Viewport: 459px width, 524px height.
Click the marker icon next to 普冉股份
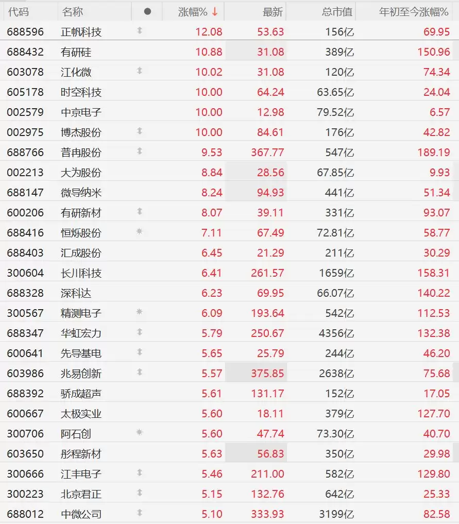tap(140, 151)
